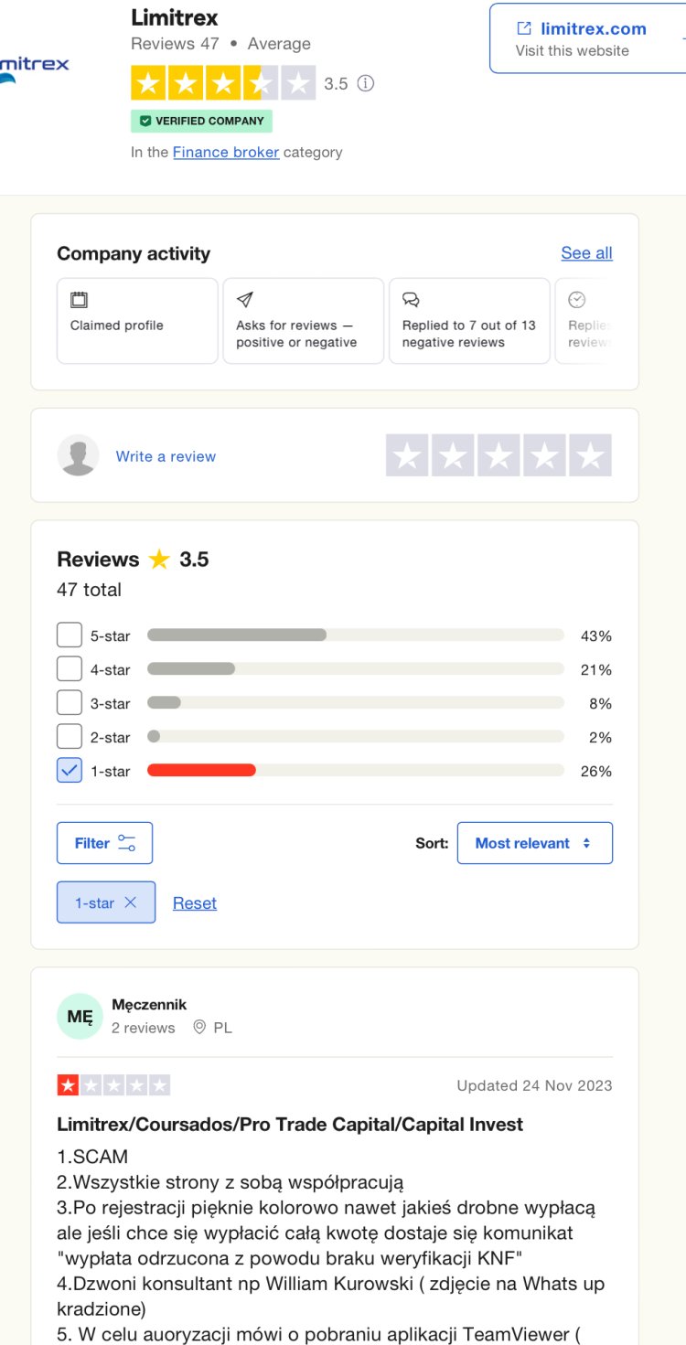Check the 2-star filter checkbox

(x=70, y=737)
